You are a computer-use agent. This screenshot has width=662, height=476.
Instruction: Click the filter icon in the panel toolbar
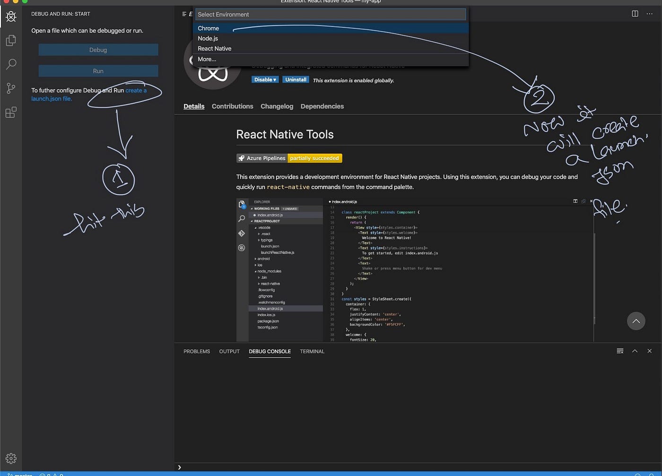pos(620,351)
